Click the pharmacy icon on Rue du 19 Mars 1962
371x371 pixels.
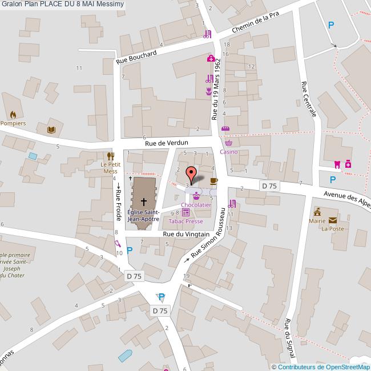(x=211, y=58)
